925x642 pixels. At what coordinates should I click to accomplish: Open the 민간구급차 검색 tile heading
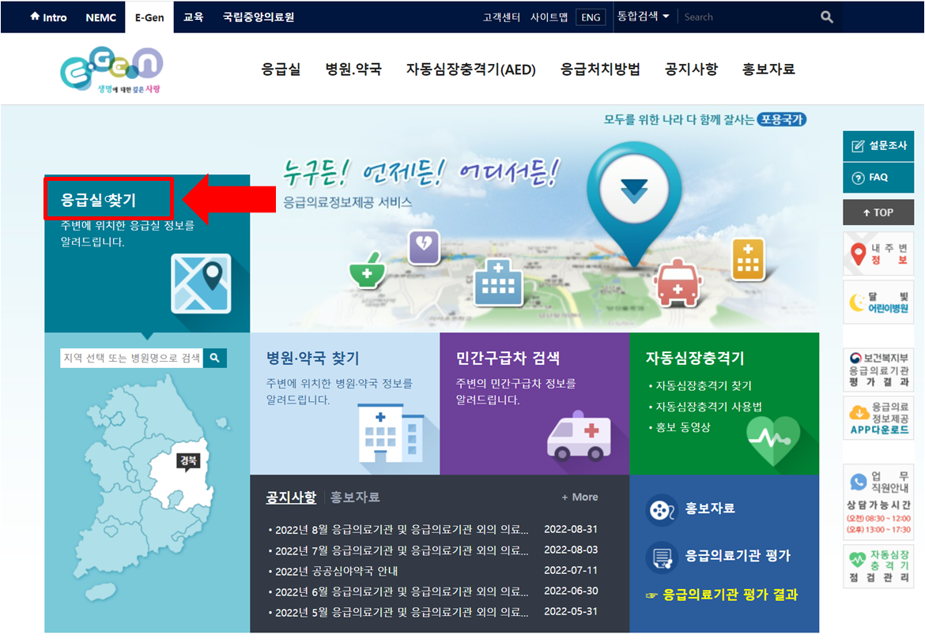[508, 358]
